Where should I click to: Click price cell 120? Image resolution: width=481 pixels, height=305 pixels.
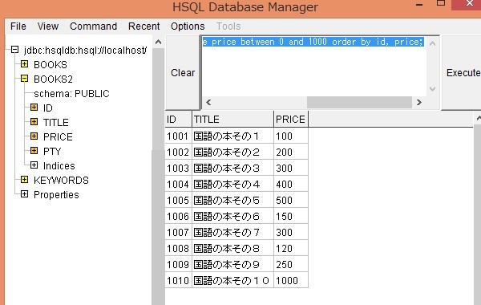(x=291, y=248)
